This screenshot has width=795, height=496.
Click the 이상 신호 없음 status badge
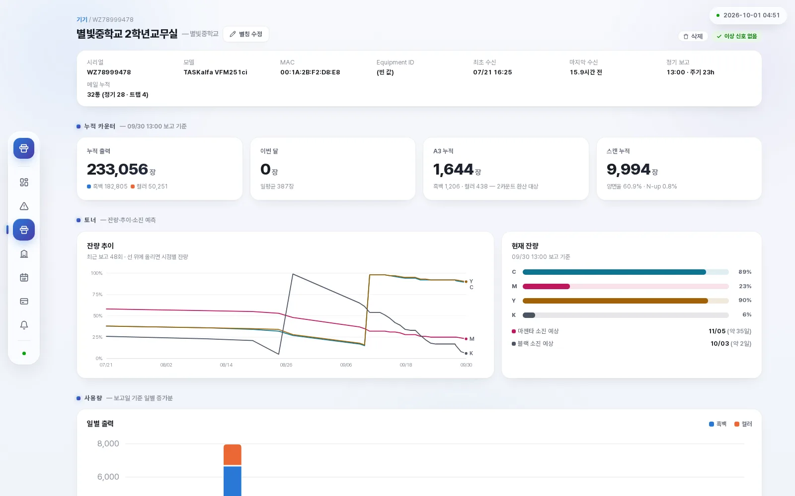[736, 36]
